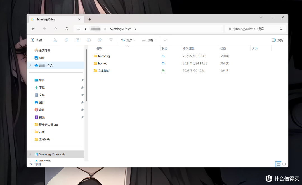Toggle the 预览 preview pane
The image size is (302, 185).
pyautogui.click(x=277, y=40)
